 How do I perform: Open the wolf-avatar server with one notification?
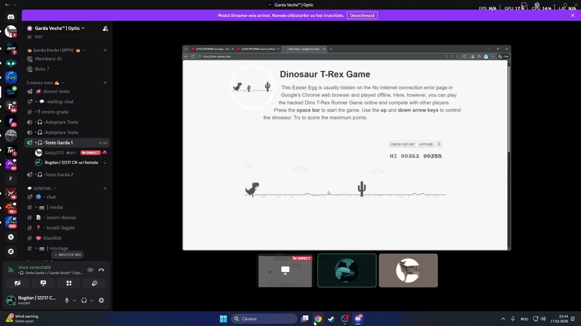(11, 32)
